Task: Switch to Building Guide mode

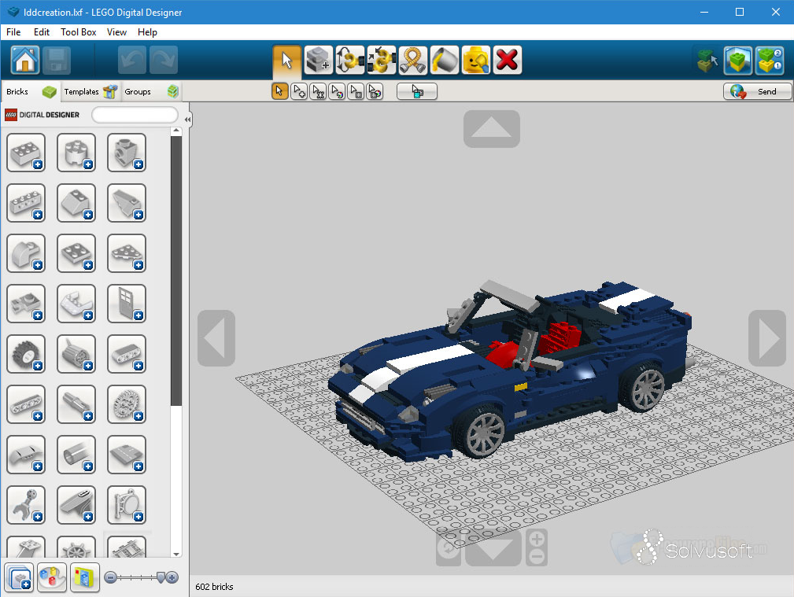Action: (x=769, y=61)
